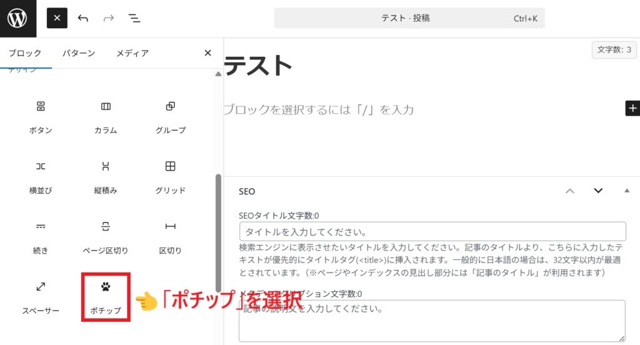Click the empty paragraph block placeholder

click(x=318, y=110)
